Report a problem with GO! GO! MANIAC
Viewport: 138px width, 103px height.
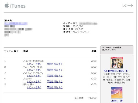click(55, 76)
